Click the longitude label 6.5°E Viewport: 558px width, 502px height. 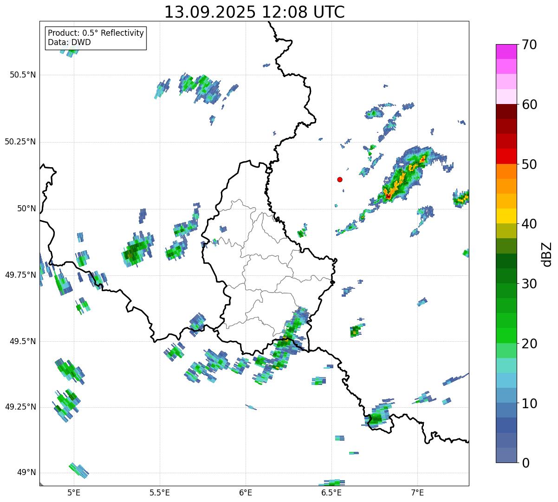[331, 492]
